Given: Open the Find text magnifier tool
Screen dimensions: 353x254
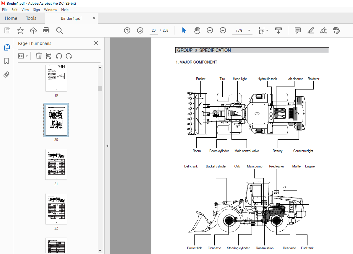Looking at the screenshot, I should coord(59,30).
